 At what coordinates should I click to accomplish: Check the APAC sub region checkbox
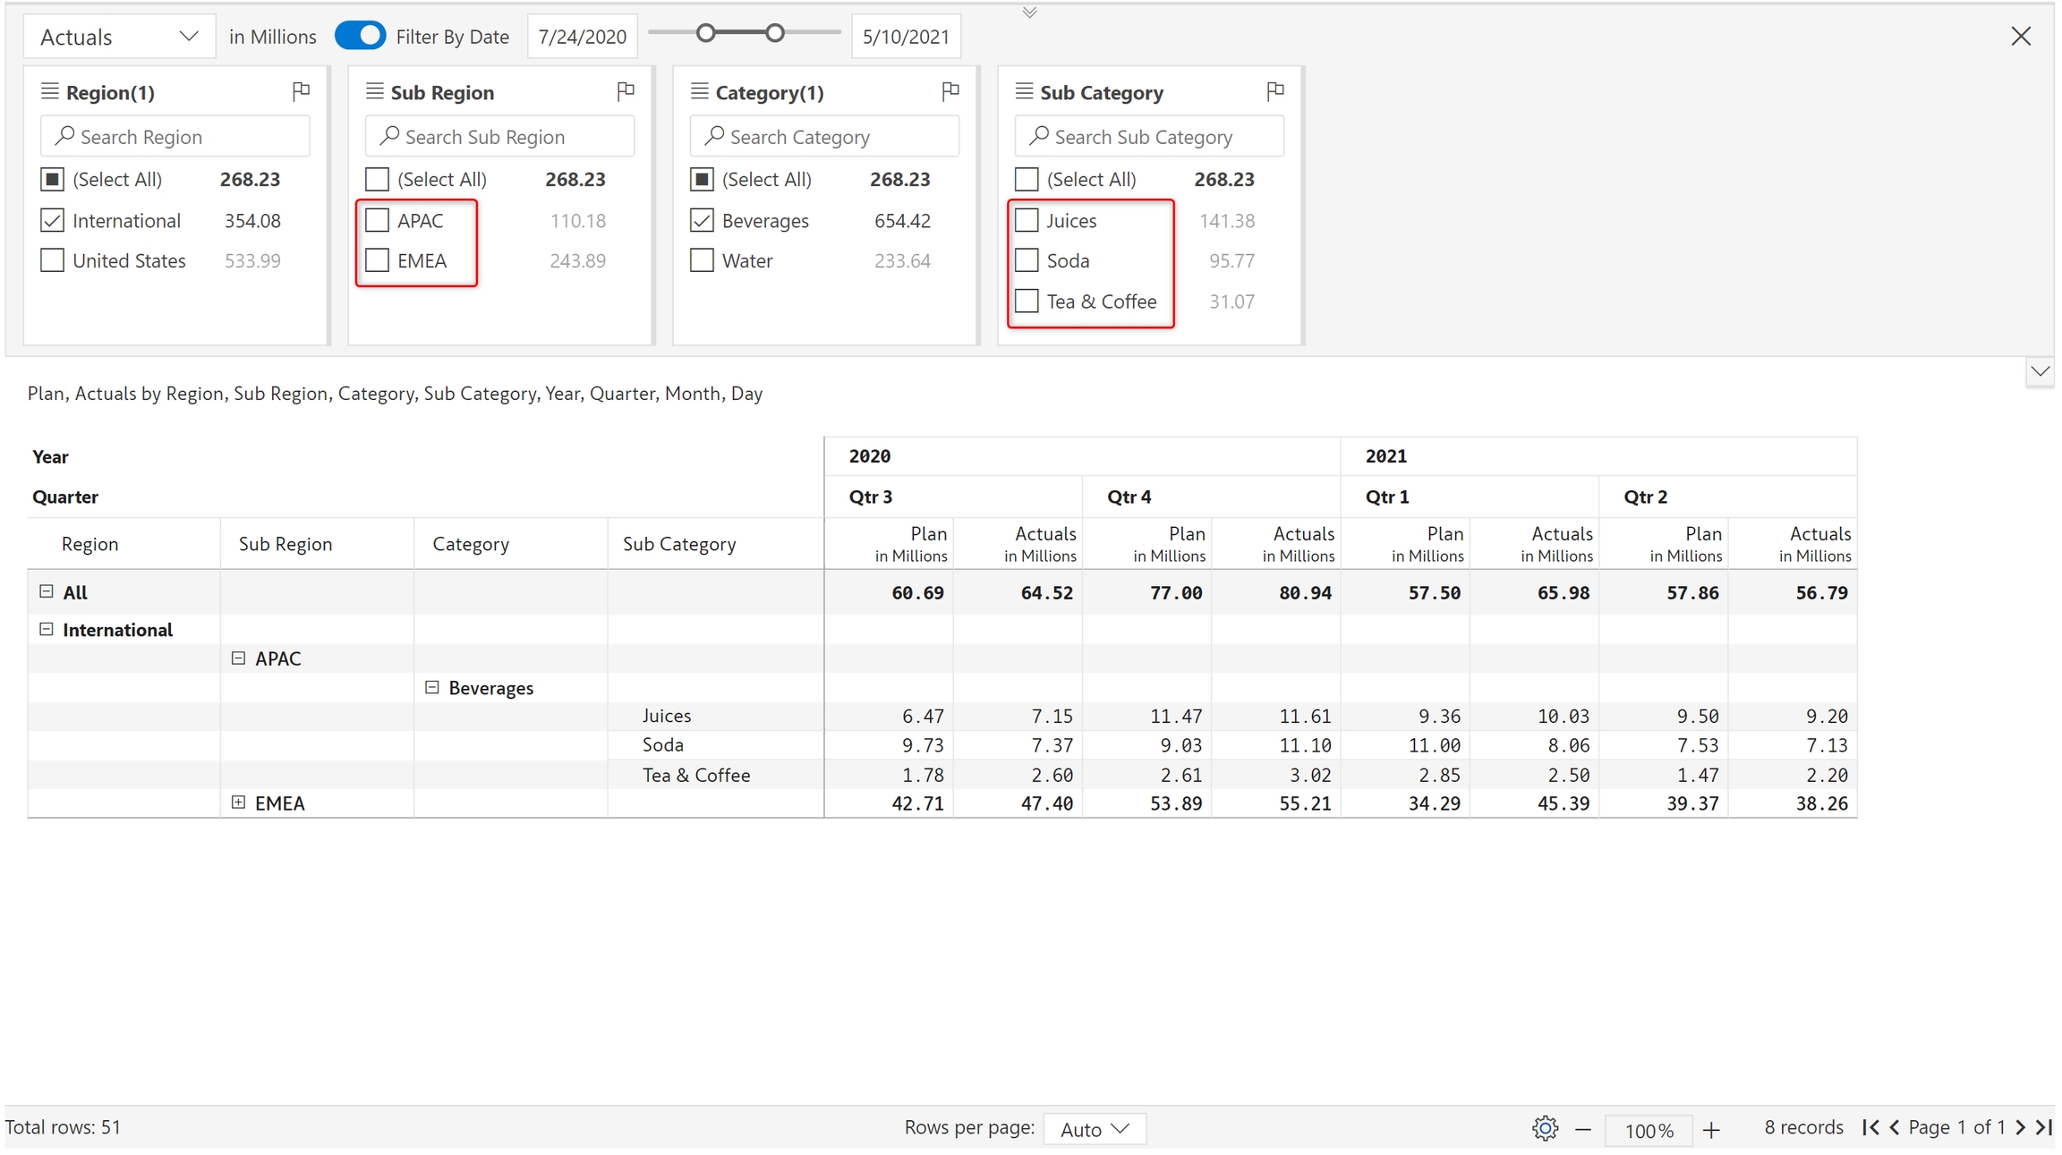[x=378, y=220]
